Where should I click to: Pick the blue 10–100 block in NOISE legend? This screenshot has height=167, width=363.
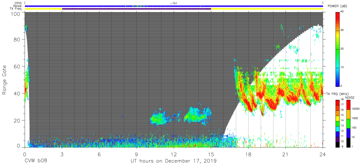pyautogui.click(x=348, y=133)
